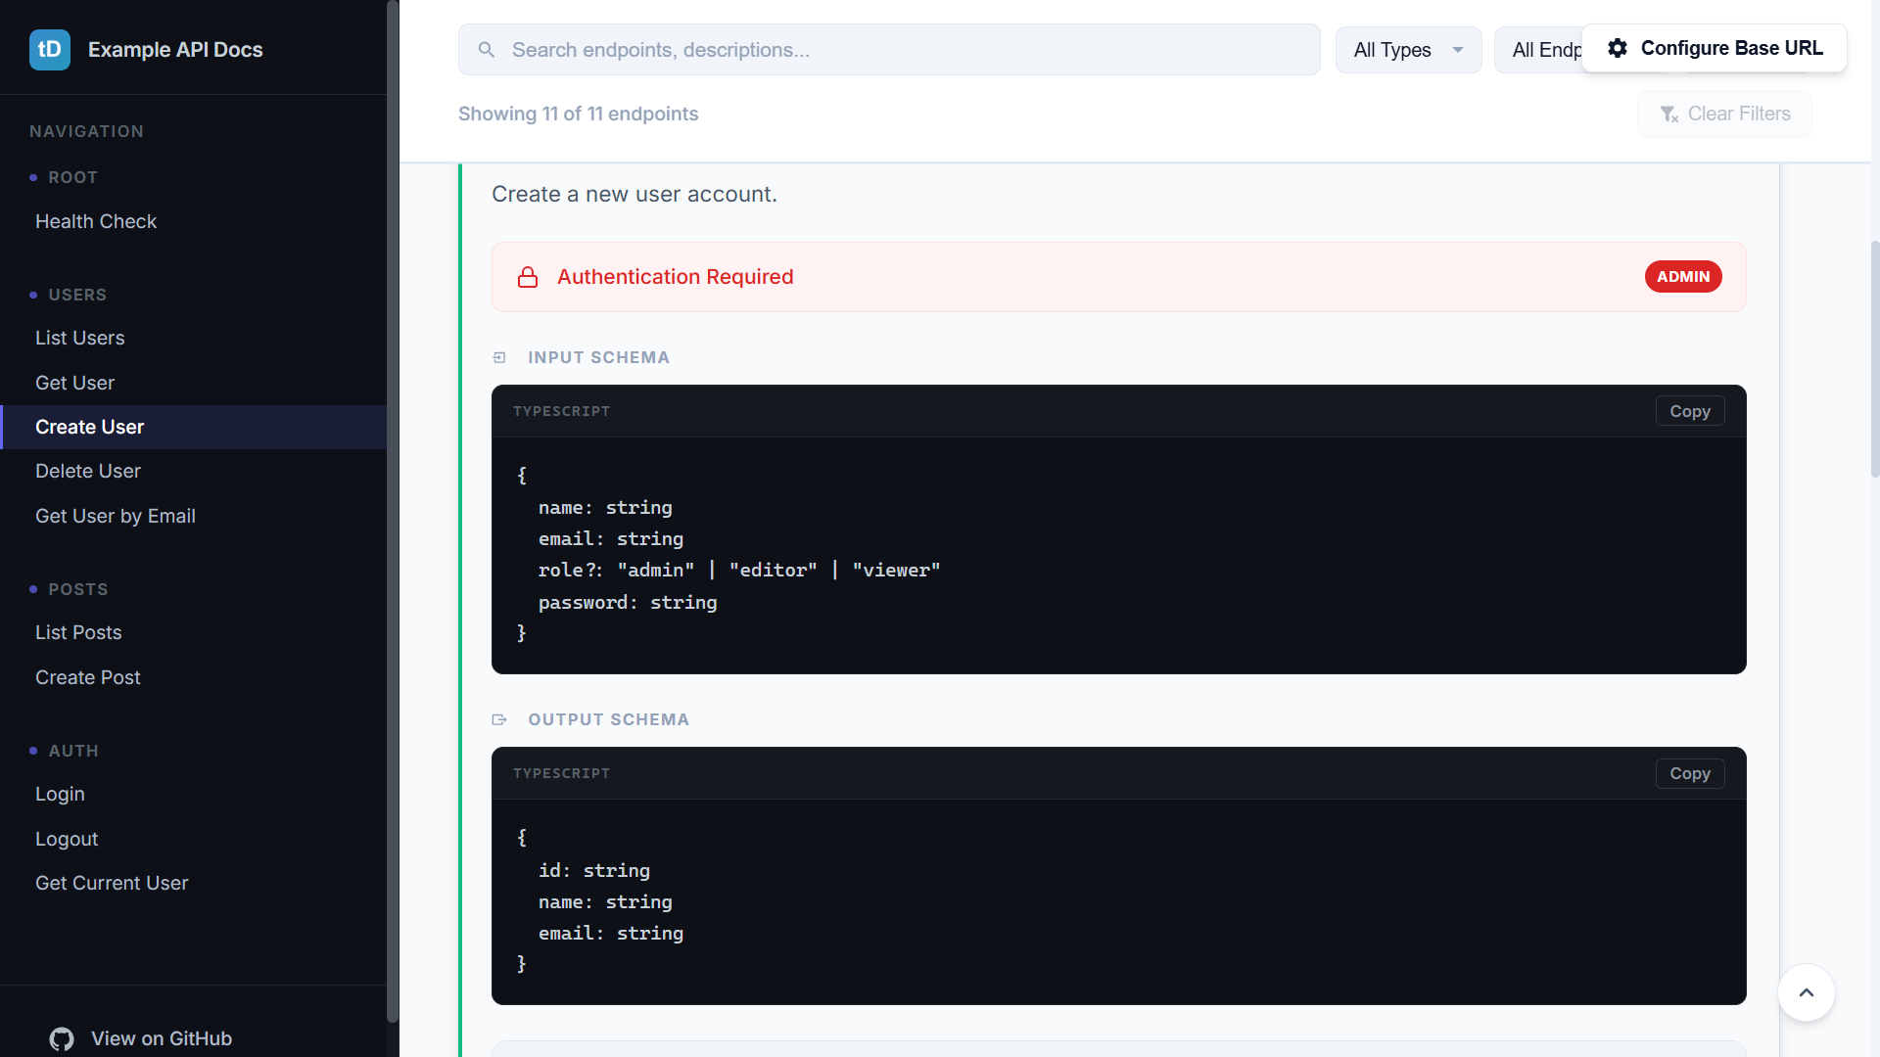Click the 'id: string' output line
Image resolution: width=1880 pixels, height=1057 pixels.
click(x=594, y=871)
